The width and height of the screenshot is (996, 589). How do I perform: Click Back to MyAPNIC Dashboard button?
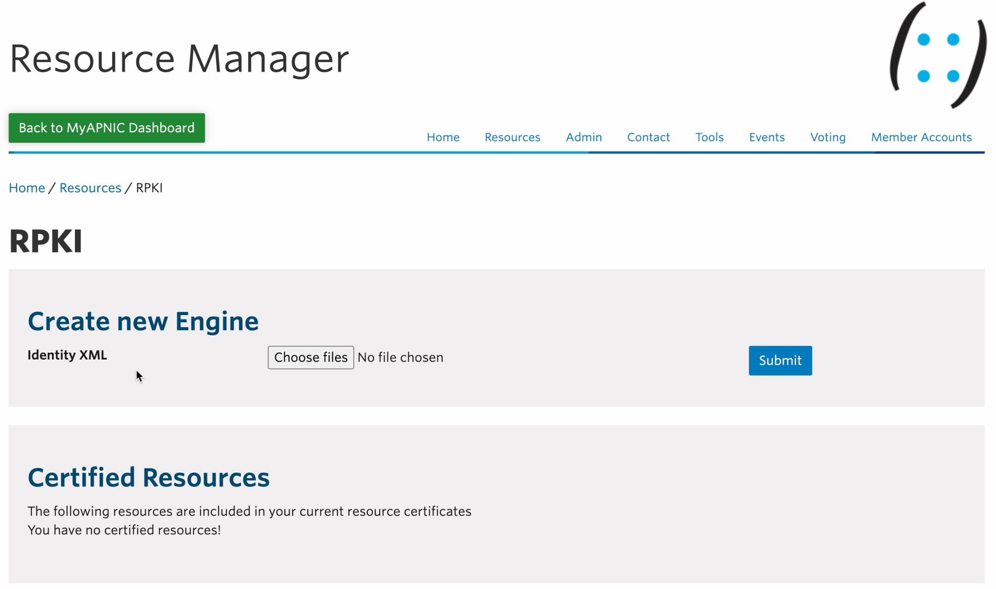point(107,128)
